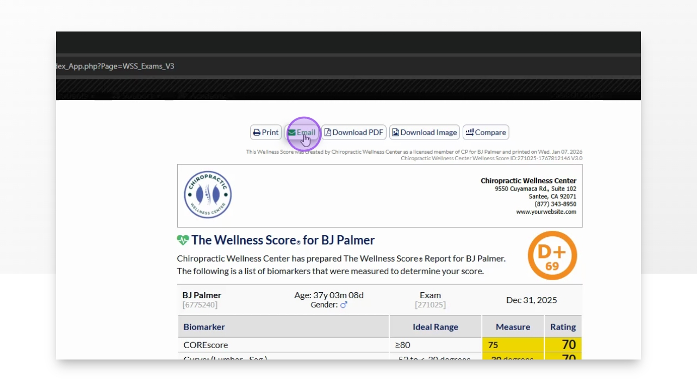The width and height of the screenshot is (697, 391).
Task: Email the Wellness Score report
Action: pos(302,133)
